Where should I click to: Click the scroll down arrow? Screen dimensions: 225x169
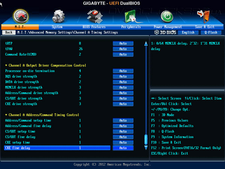[146, 148]
